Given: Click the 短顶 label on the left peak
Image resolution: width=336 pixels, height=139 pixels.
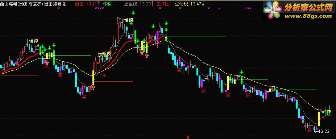Looking at the screenshot, I should click(34, 41).
